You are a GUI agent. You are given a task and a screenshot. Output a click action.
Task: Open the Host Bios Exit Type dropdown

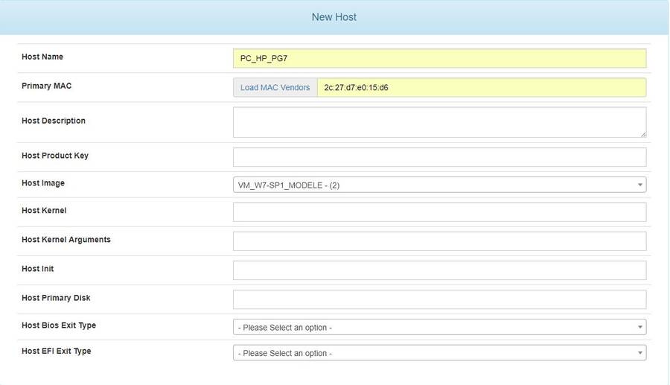click(x=439, y=327)
